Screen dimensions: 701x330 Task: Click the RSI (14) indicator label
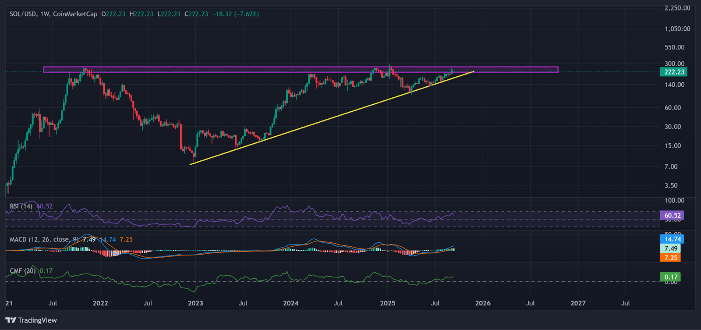coord(21,206)
